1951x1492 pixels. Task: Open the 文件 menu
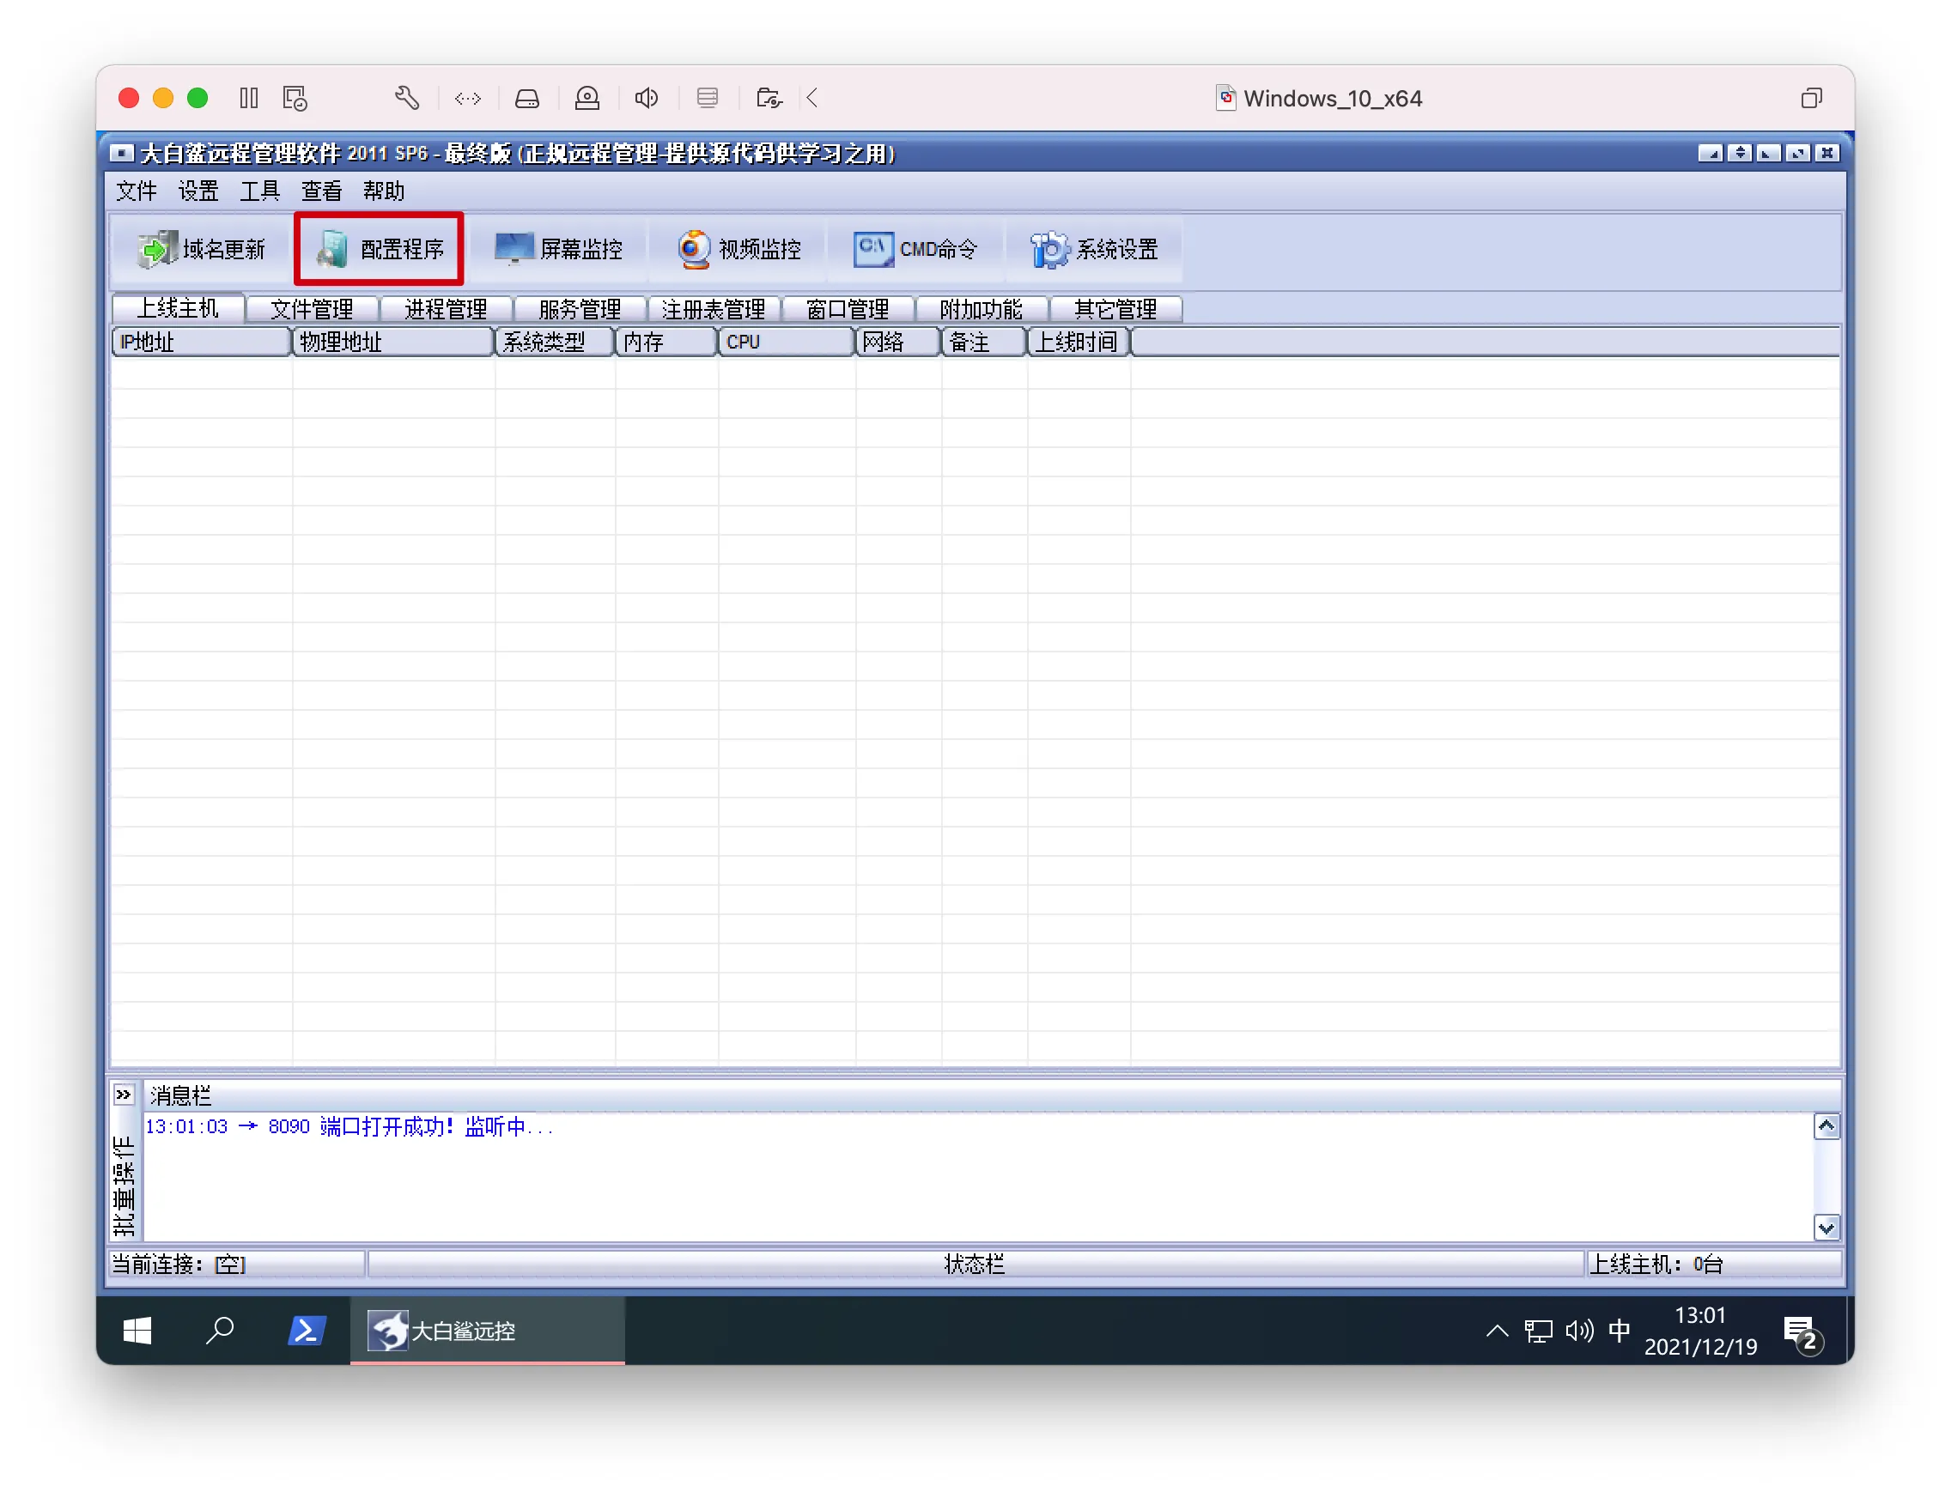coord(137,191)
